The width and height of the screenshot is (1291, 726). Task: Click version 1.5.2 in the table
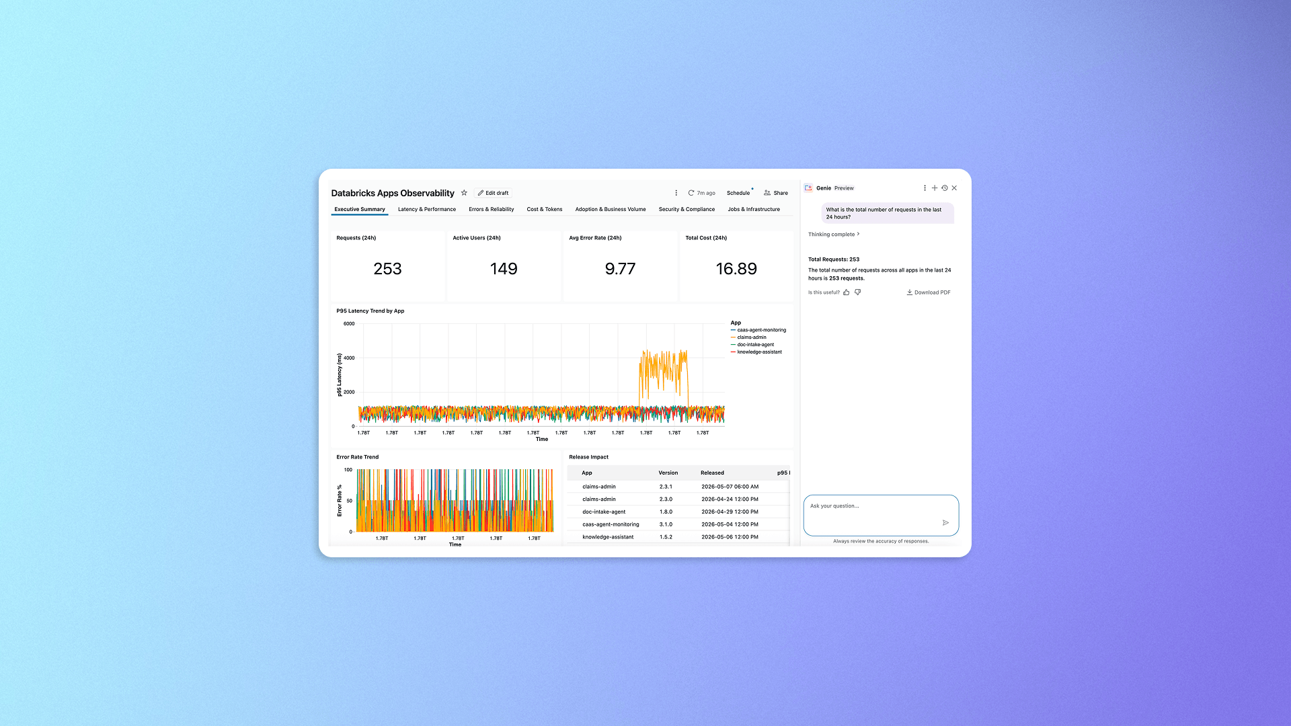[x=666, y=538]
